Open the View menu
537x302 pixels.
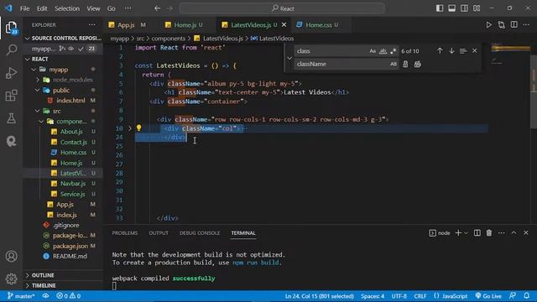pos(93,8)
